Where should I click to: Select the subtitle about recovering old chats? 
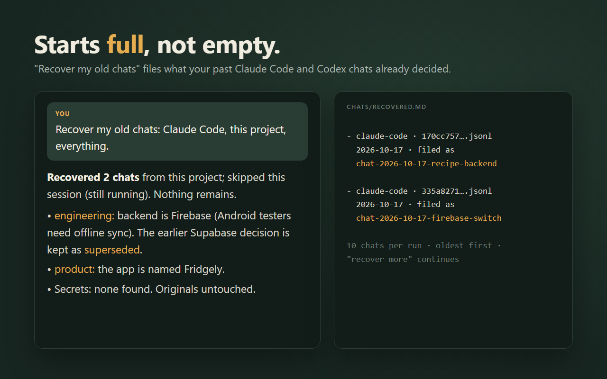tap(242, 69)
